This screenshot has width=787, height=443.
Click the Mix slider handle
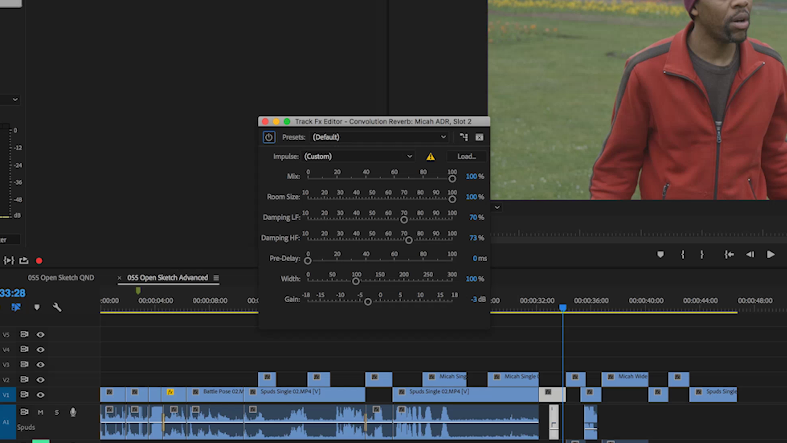pyautogui.click(x=452, y=179)
